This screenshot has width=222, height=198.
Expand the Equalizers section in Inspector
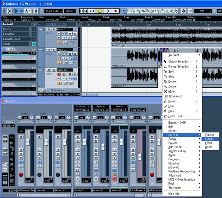click(16, 34)
